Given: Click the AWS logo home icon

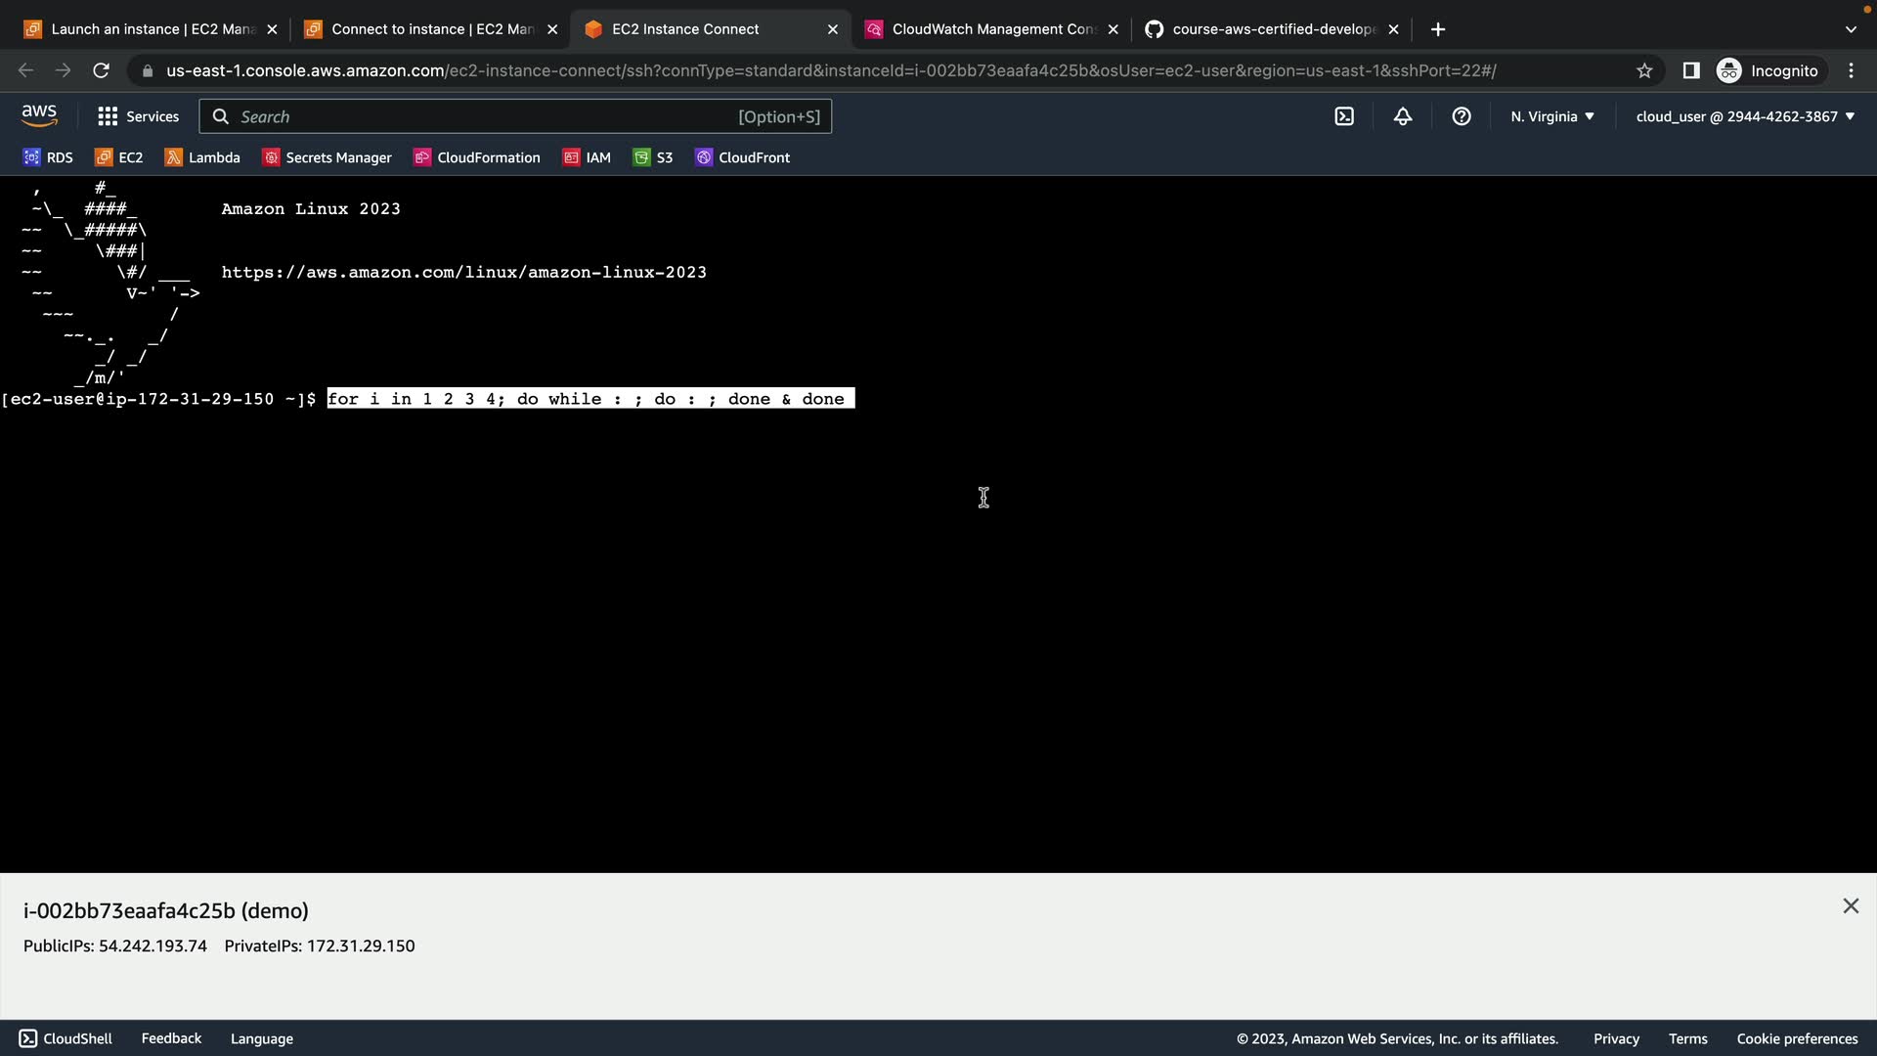Looking at the screenshot, I should (x=39, y=116).
